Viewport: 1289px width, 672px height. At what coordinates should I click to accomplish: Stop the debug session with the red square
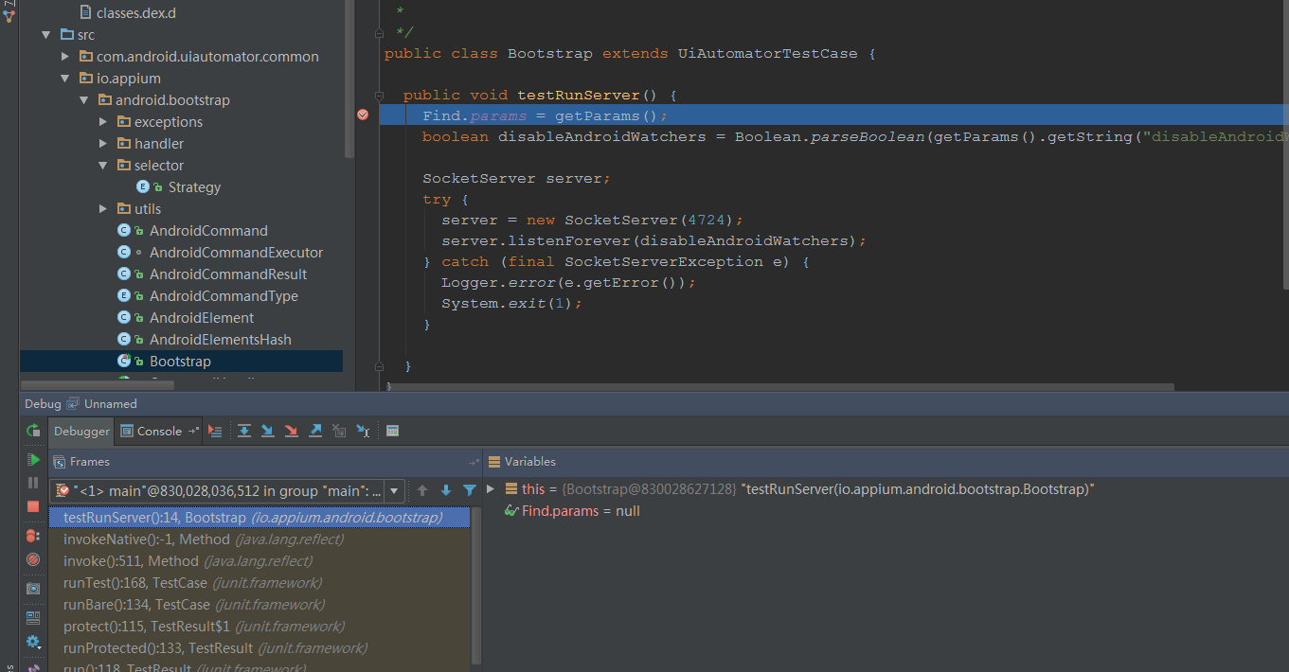click(x=33, y=506)
